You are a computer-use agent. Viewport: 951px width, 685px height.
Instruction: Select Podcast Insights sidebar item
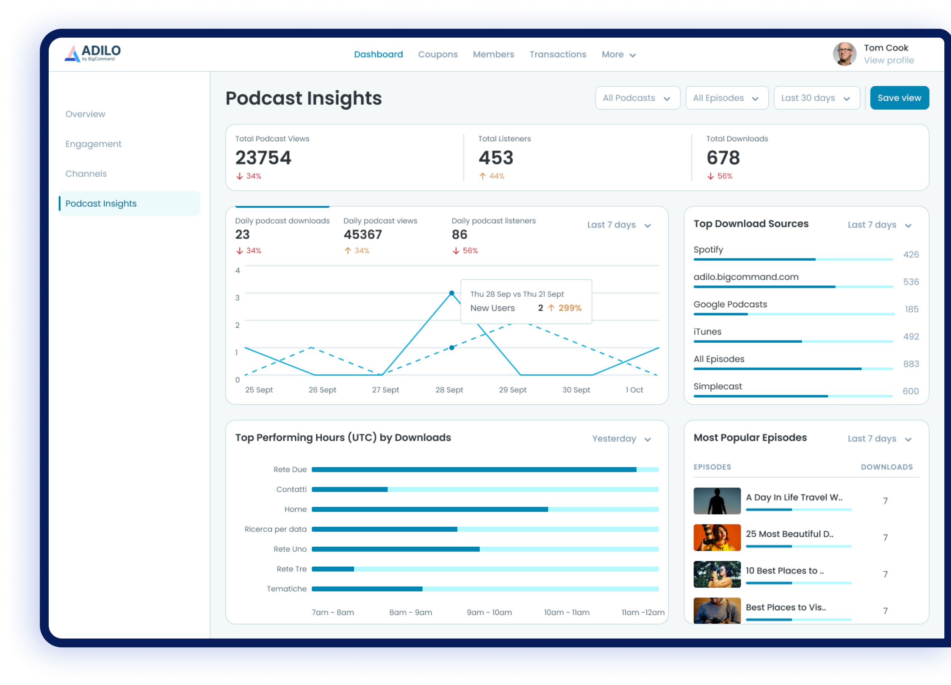130,203
